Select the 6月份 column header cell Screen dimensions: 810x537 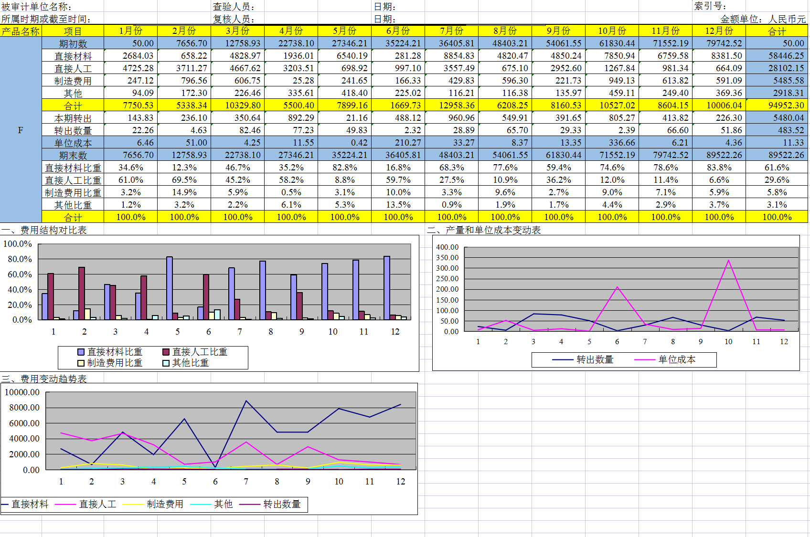398,31
